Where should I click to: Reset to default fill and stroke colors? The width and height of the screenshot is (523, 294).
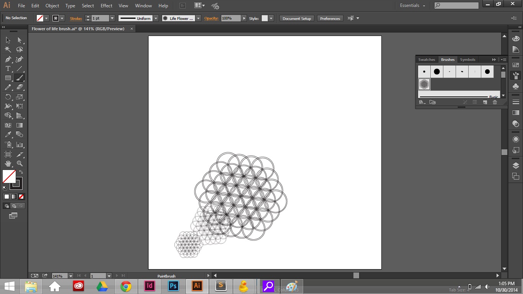point(5,188)
